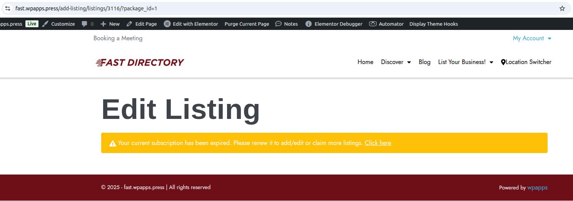This screenshot has height=201, width=573.
Task: Open the Notes speech bubble icon
Action: click(x=278, y=24)
